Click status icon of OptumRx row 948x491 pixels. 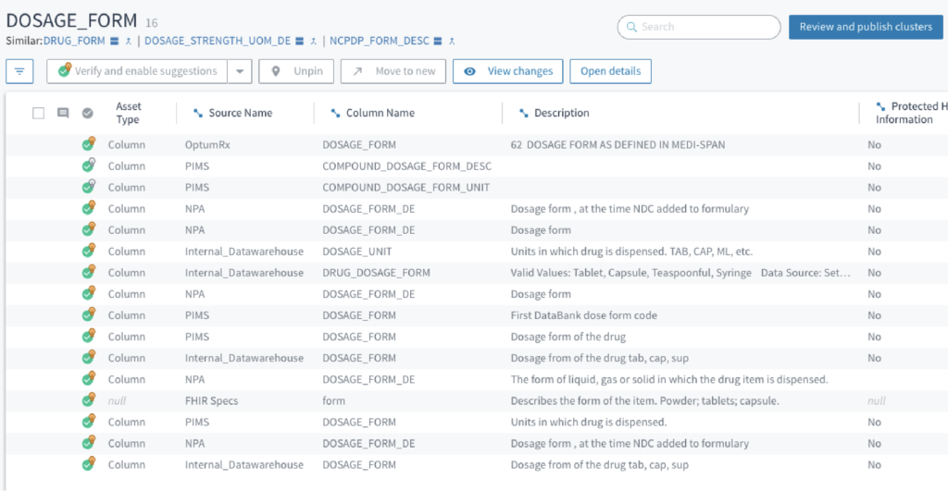[89, 144]
